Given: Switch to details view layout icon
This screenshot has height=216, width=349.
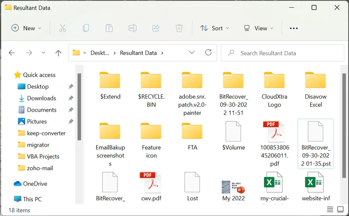Looking at the screenshot, I should (330, 209).
